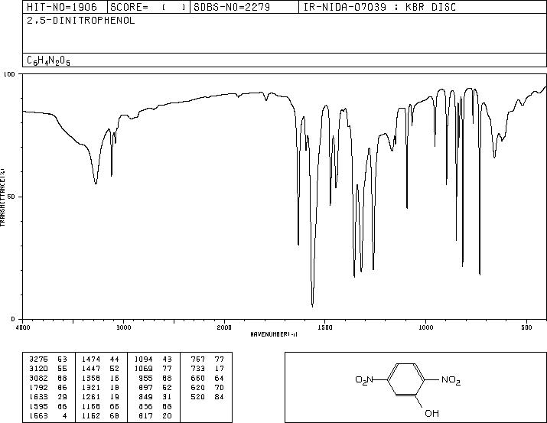Click peak table entry 1261
Screen dimensions: 547x423
point(91,397)
